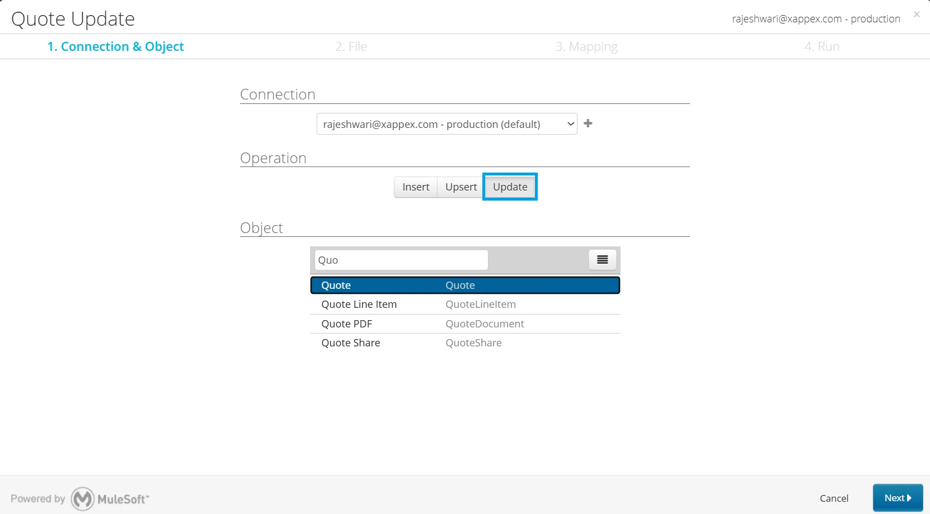Image resolution: width=930 pixels, height=514 pixels.
Task: Open the object list menu icon
Action: (603, 260)
